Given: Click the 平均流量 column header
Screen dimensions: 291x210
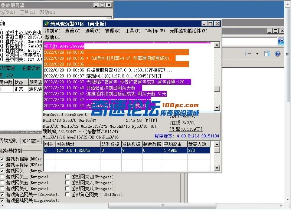Looking at the screenshot, I should point(175,144).
